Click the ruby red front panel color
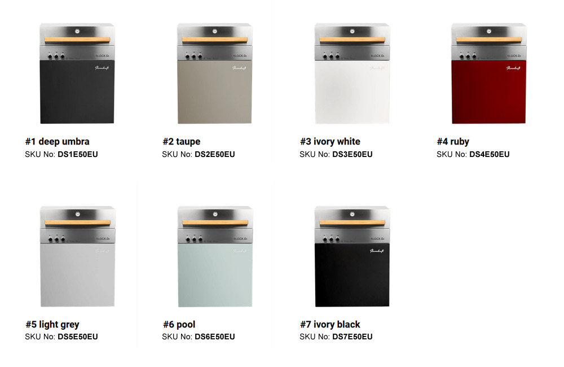 point(489,92)
